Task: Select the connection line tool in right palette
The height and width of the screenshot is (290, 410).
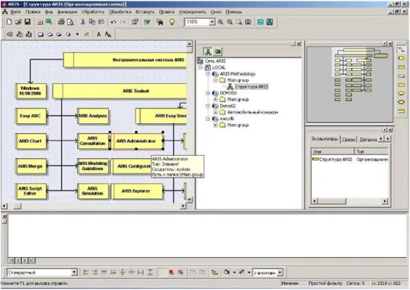Action: tap(401, 50)
